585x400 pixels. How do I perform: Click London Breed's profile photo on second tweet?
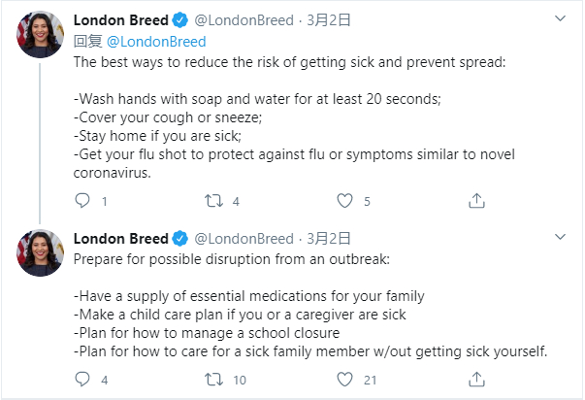point(41,253)
